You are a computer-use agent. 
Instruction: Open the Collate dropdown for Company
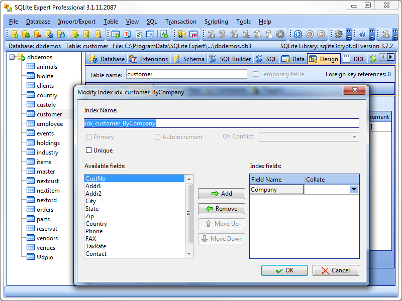tap(354, 190)
